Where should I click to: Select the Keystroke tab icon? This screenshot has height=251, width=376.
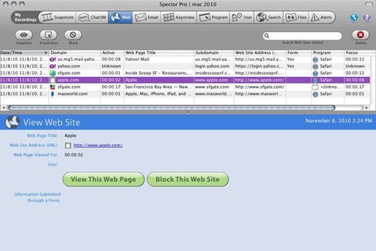pyautogui.click(x=169, y=17)
